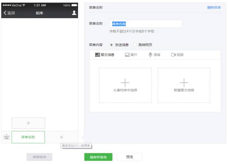Screen dimensions: 228x164
Task: Add a new first-level menu with plus
Action: (x=62, y=137)
